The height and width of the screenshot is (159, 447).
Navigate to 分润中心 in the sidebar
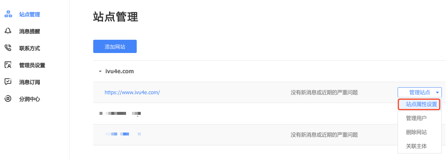(29, 99)
